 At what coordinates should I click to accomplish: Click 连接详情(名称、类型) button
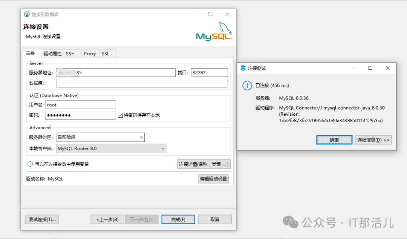[x=203, y=164]
